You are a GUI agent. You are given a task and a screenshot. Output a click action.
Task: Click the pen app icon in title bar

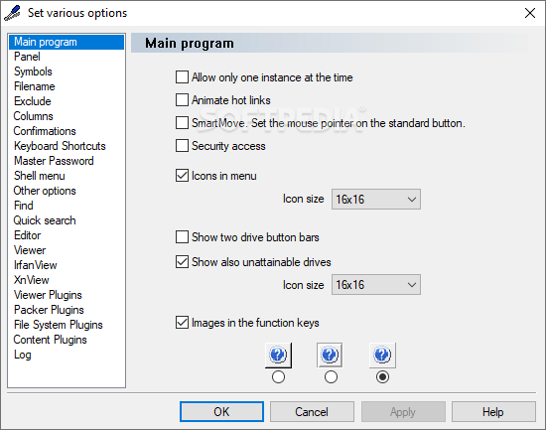point(12,13)
